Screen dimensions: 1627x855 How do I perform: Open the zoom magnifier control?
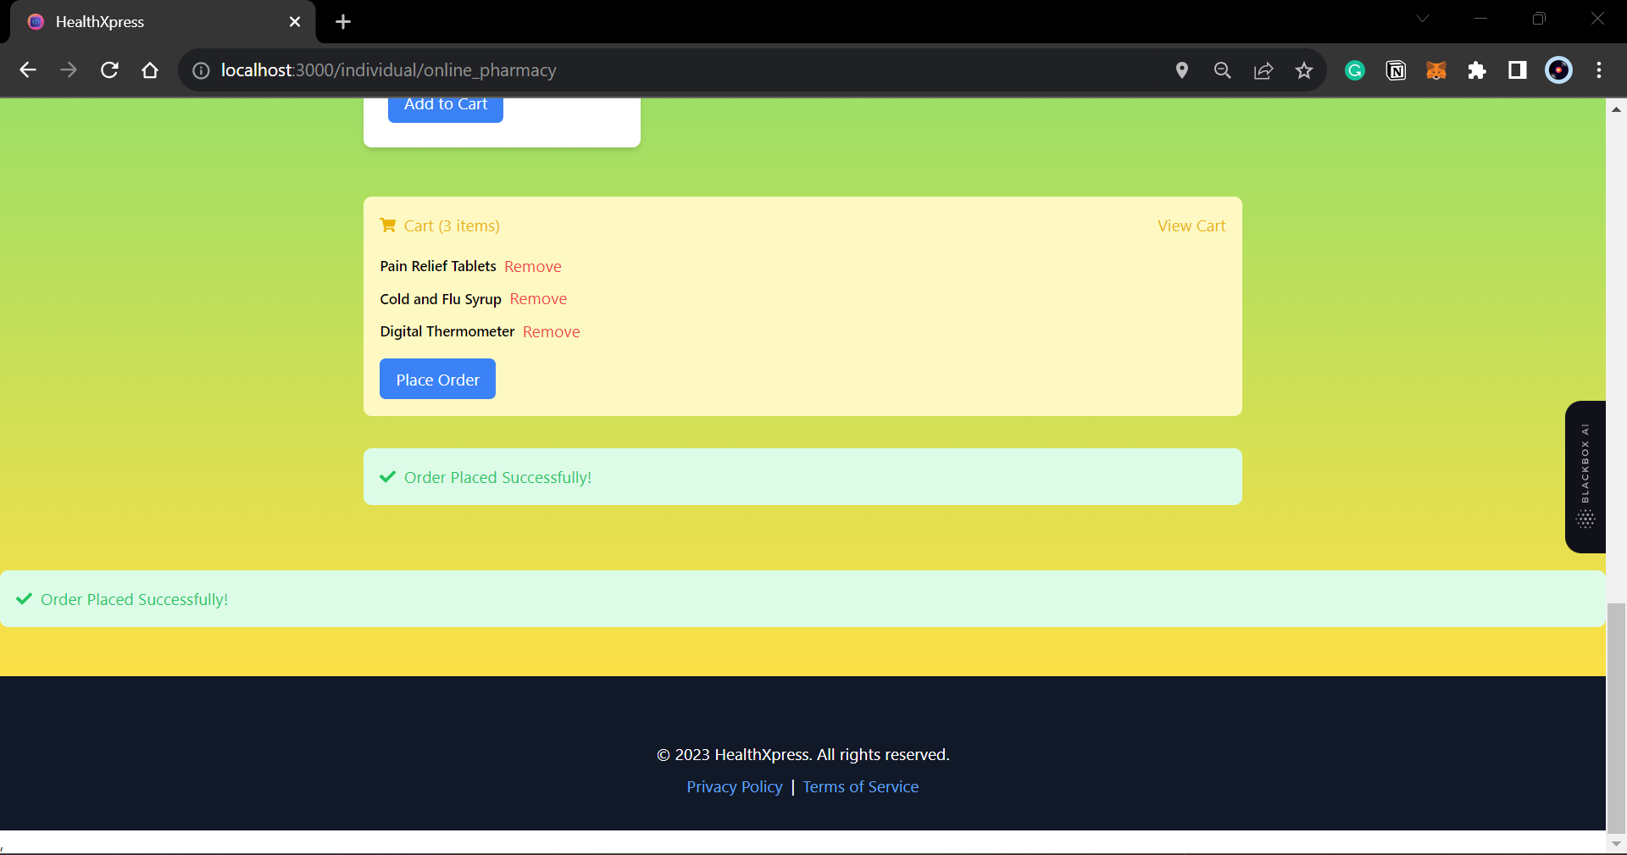click(1223, 70)
